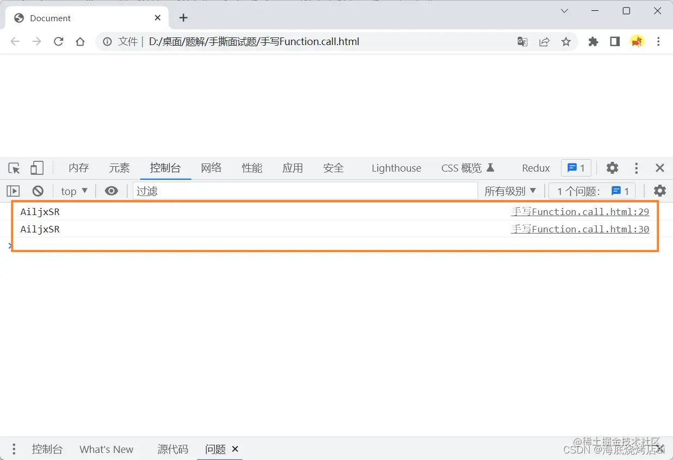Switch to the 安全 tab
This screenshot has height=460, width=673.
tap(333, 168)
